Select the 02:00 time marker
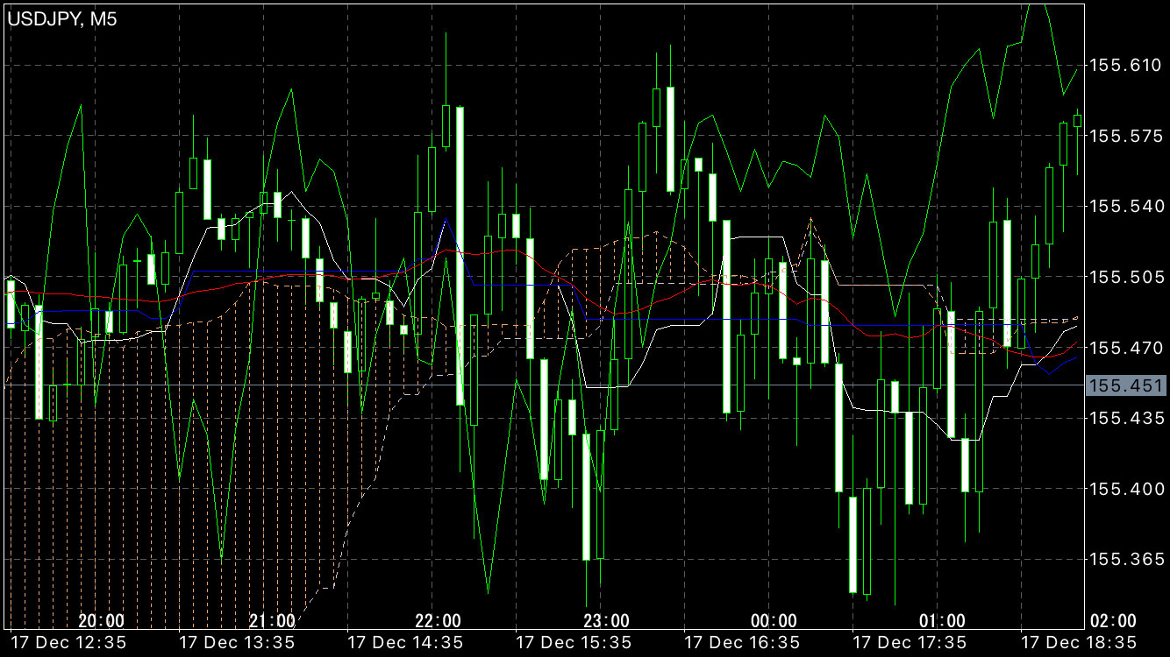1170x657 pixels. pyautogui.click(x=1112, y=621)
